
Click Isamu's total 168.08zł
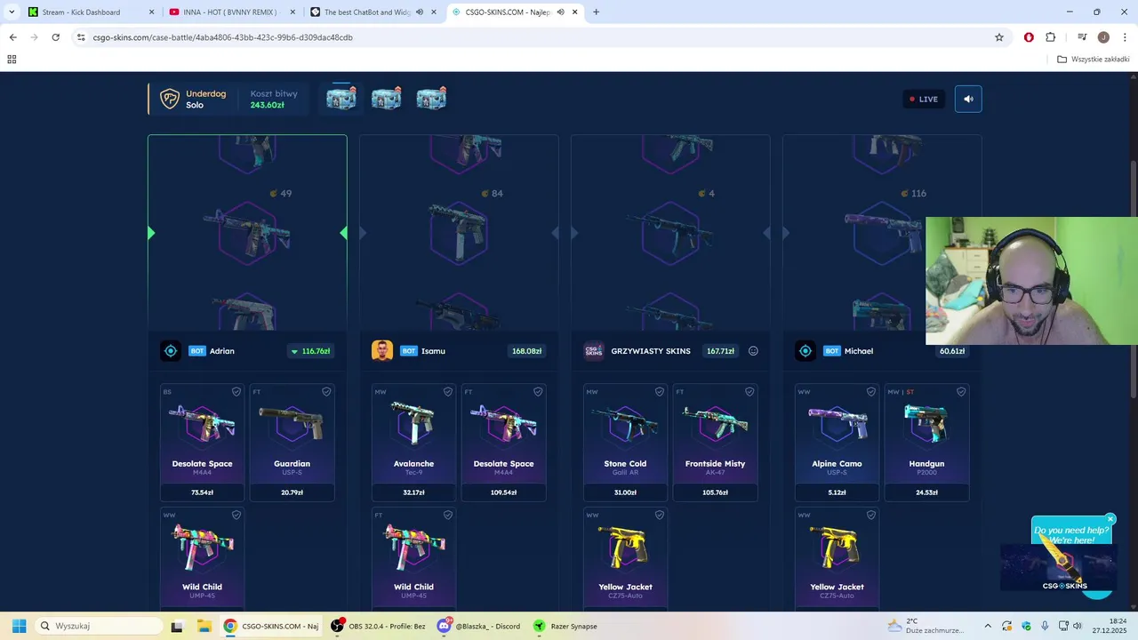coord(526,351)
